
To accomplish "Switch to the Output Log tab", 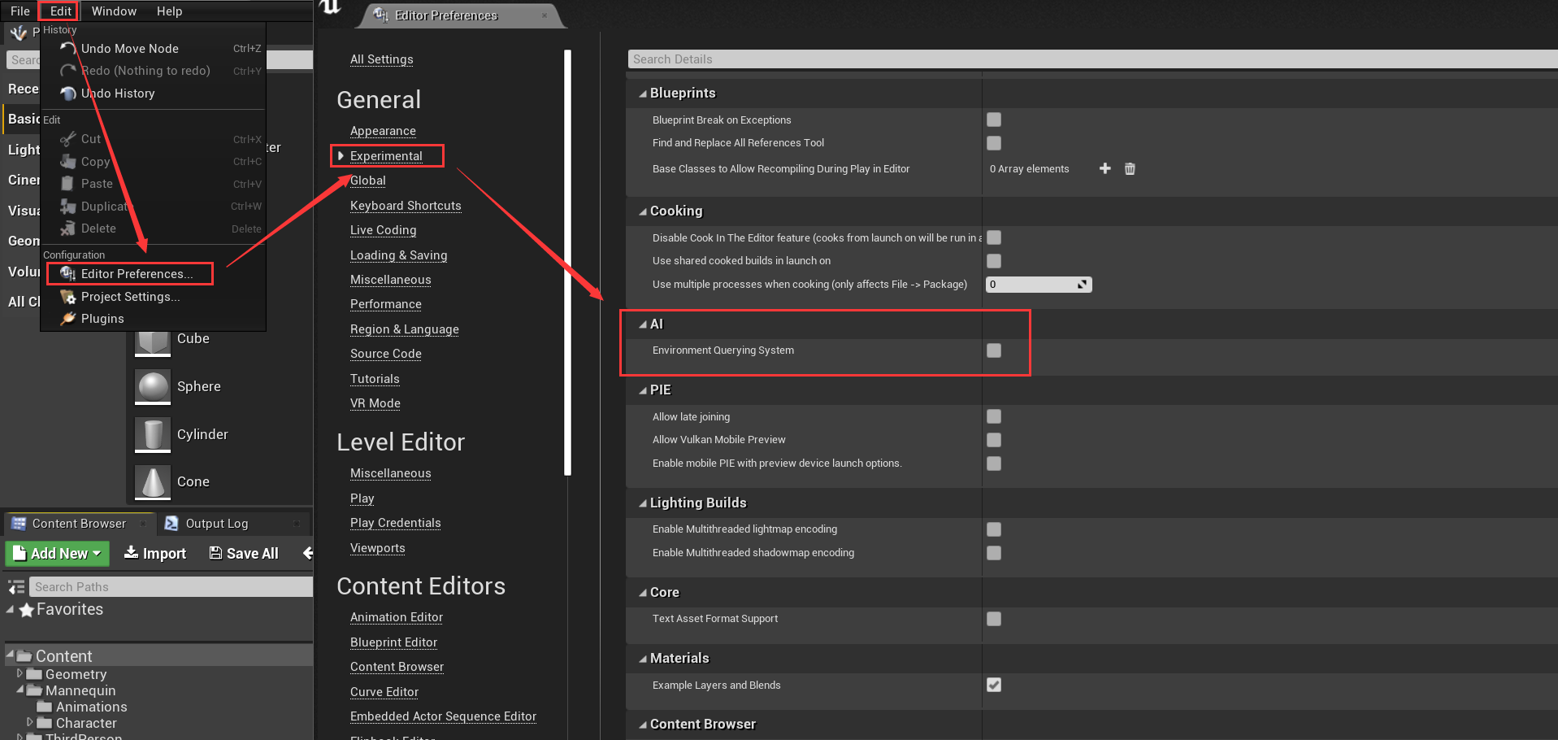I will tap(217, 523).
